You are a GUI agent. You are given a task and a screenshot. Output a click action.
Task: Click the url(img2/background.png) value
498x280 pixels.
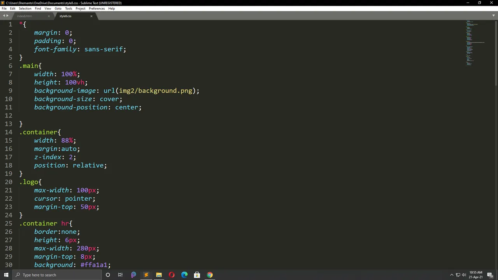(150, 91)
